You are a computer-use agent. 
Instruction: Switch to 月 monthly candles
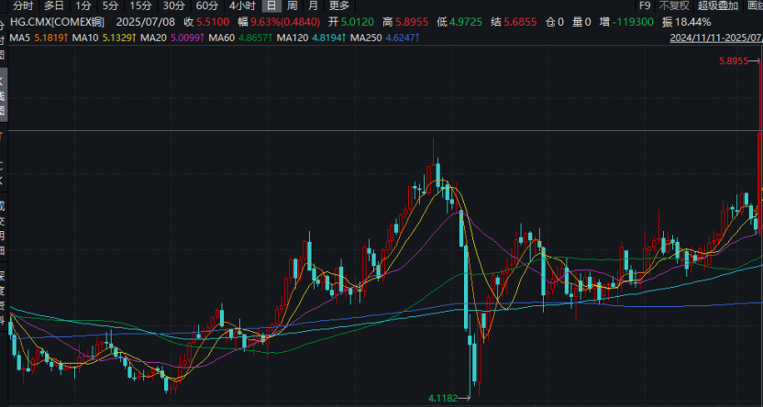[x=313, y=5]
